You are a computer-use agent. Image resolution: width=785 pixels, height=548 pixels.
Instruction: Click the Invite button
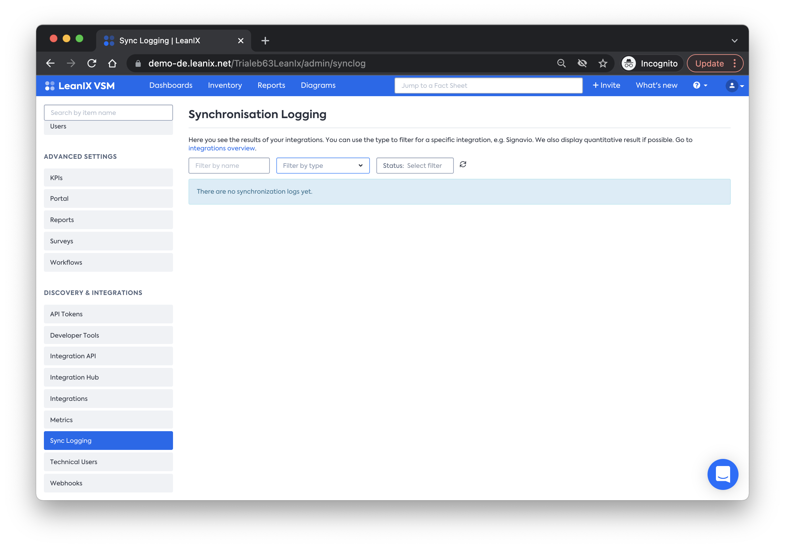(x=606, y=86)
